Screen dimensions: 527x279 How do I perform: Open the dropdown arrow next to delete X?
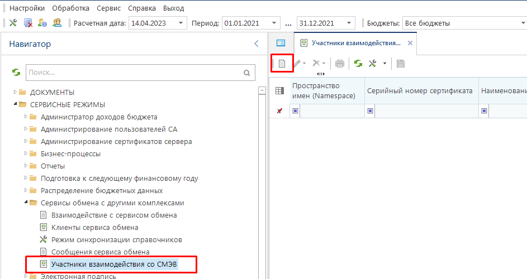(324, 63)
